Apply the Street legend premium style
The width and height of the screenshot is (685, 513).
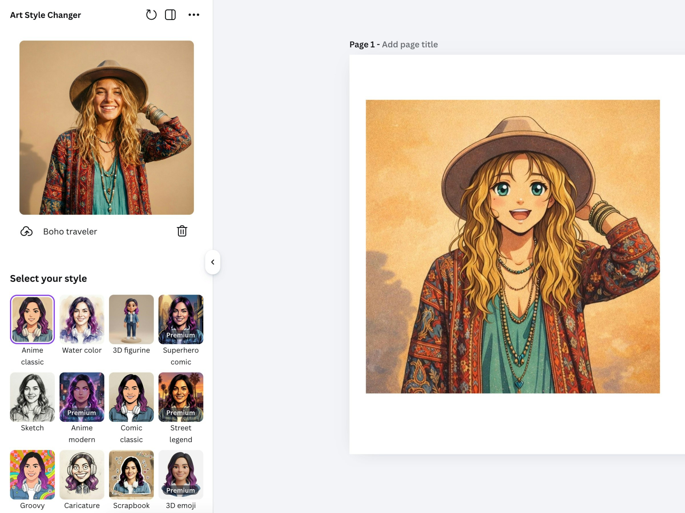(181, 397)
